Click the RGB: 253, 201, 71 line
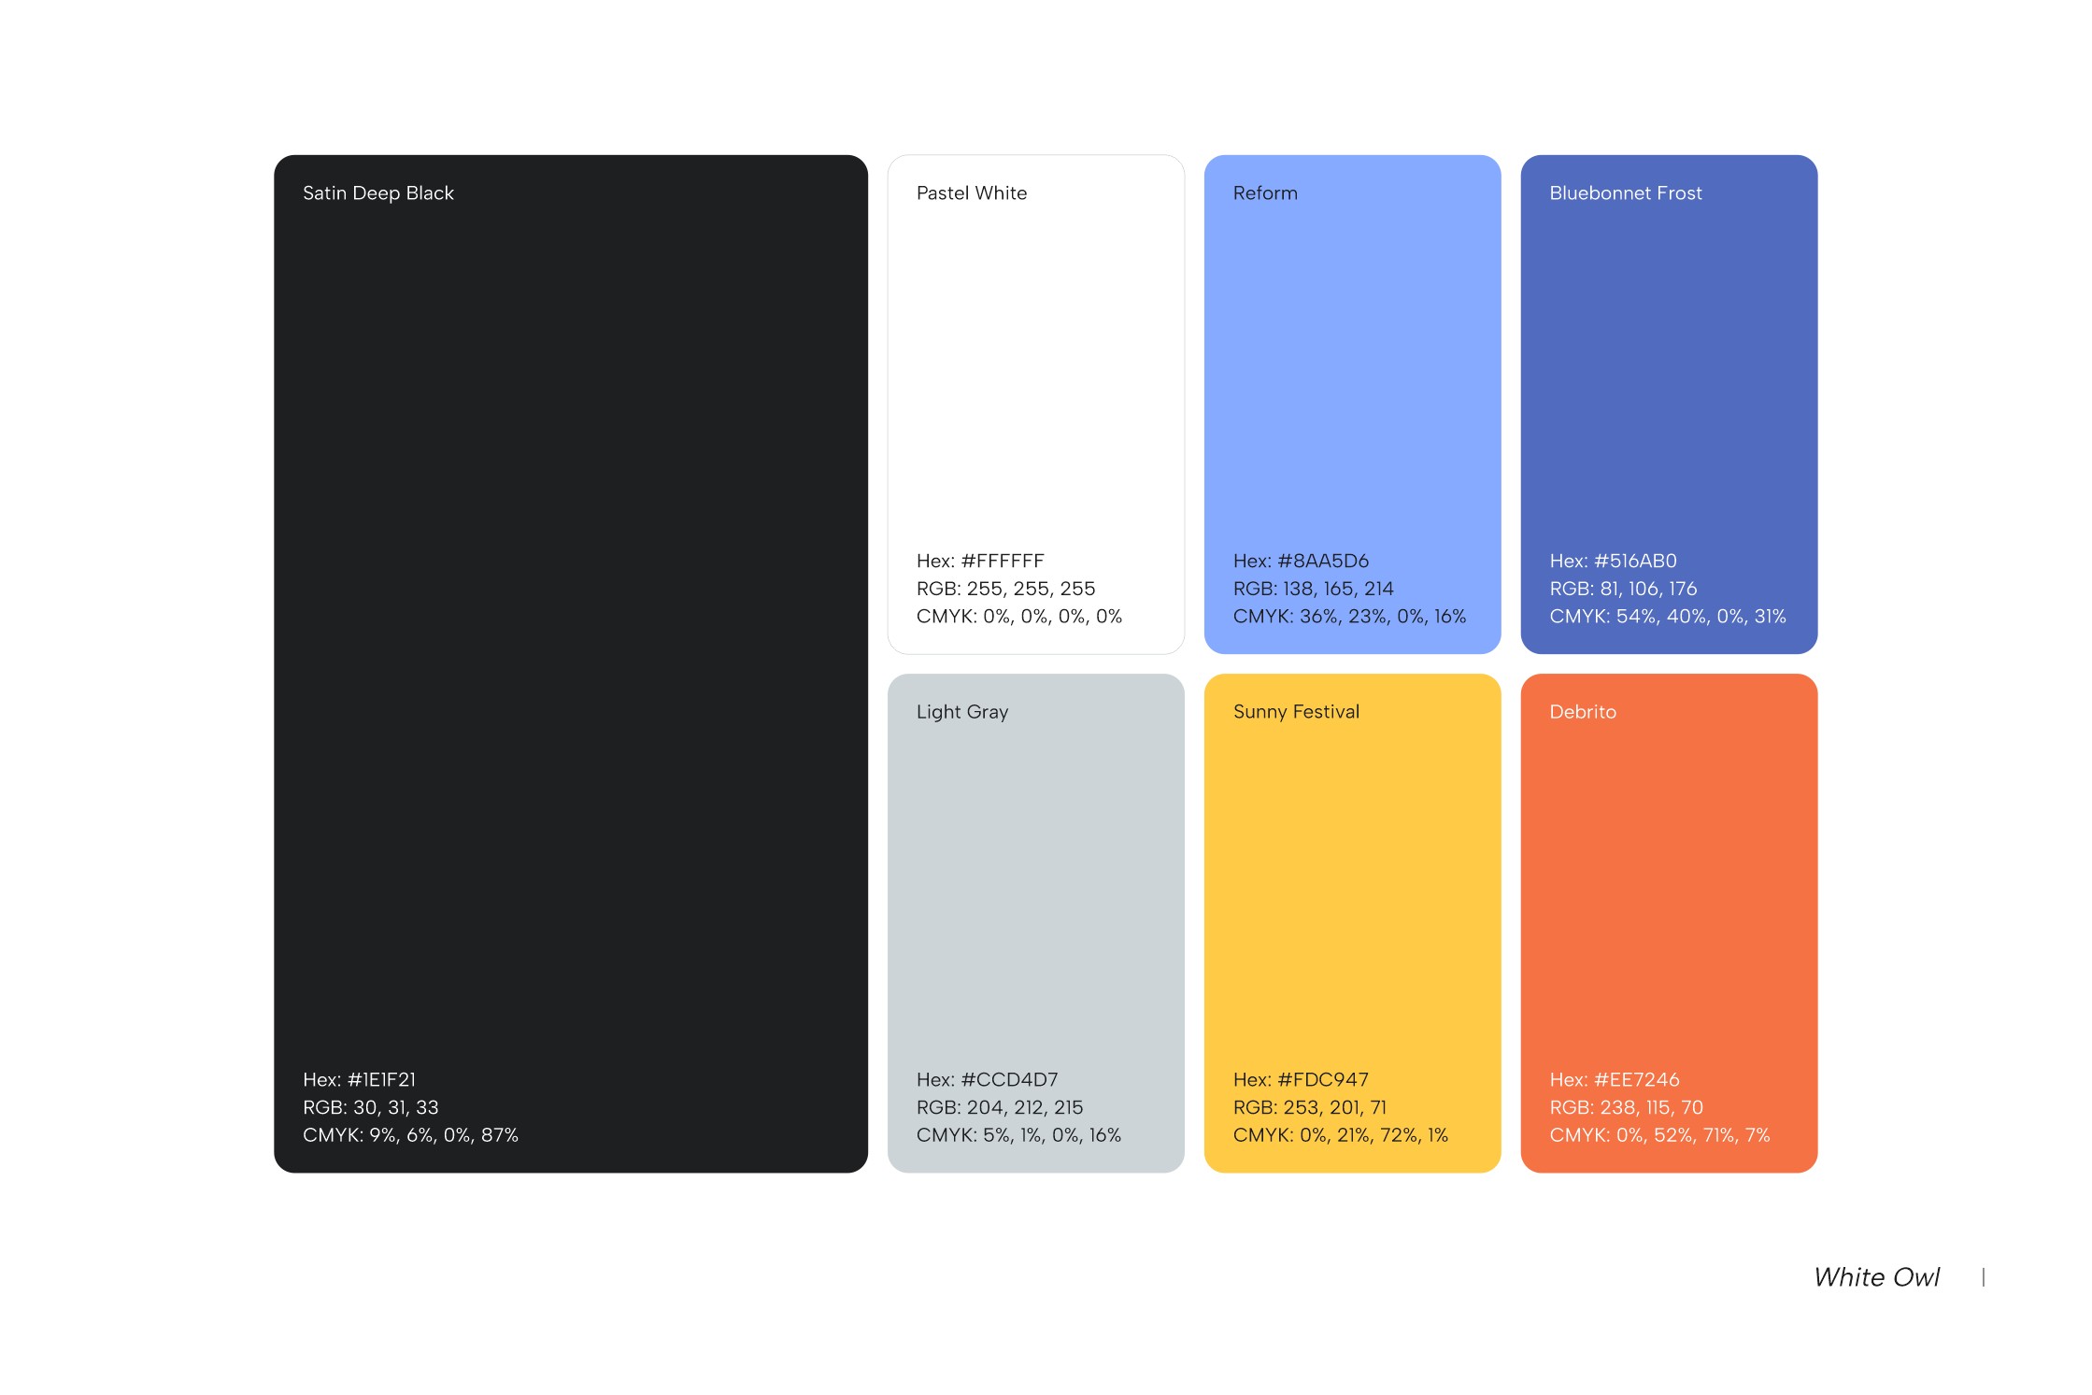The height and width of the screenshot is (1395, 2092). 1309,1107
